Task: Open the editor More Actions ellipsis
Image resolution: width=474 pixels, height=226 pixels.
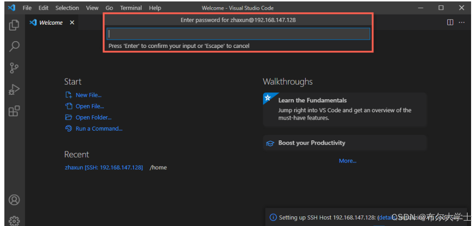Action: tap(461, 22)
